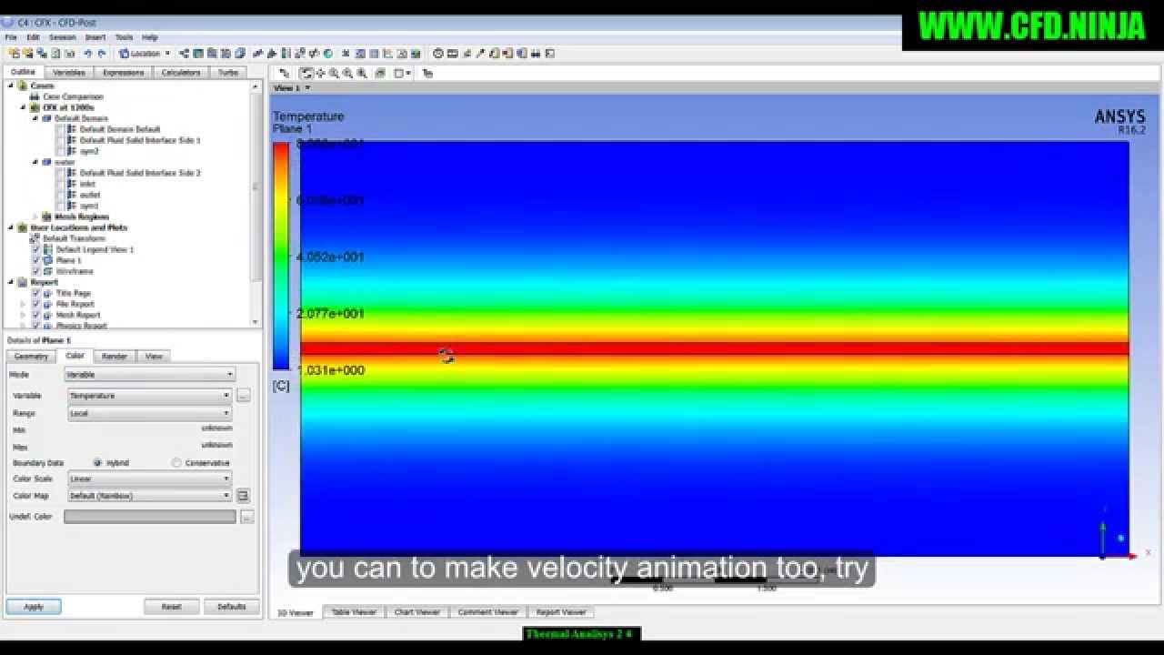Image resolution: width=1164 pixels, height=655 pixels.
Task: Toggle the sym2 boundary checkbox
Action: (x=60, y=151)
